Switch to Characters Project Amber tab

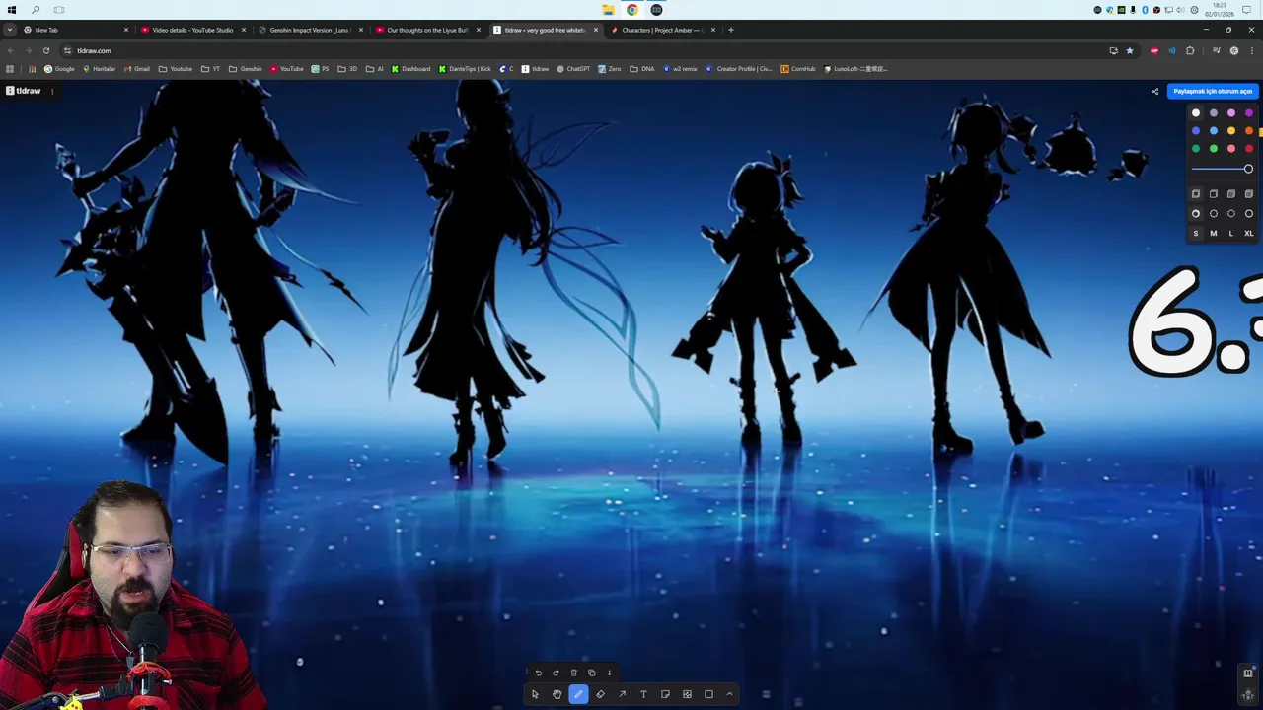point(661,30)
